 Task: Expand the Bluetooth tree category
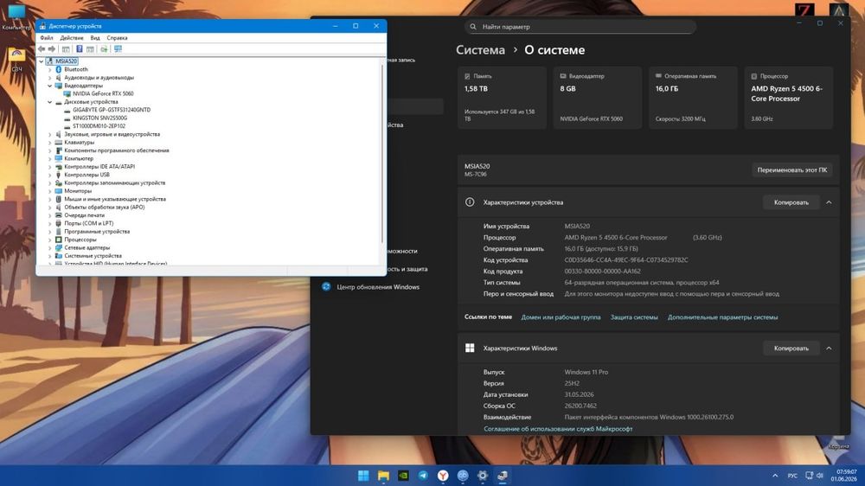coord(49,69)
